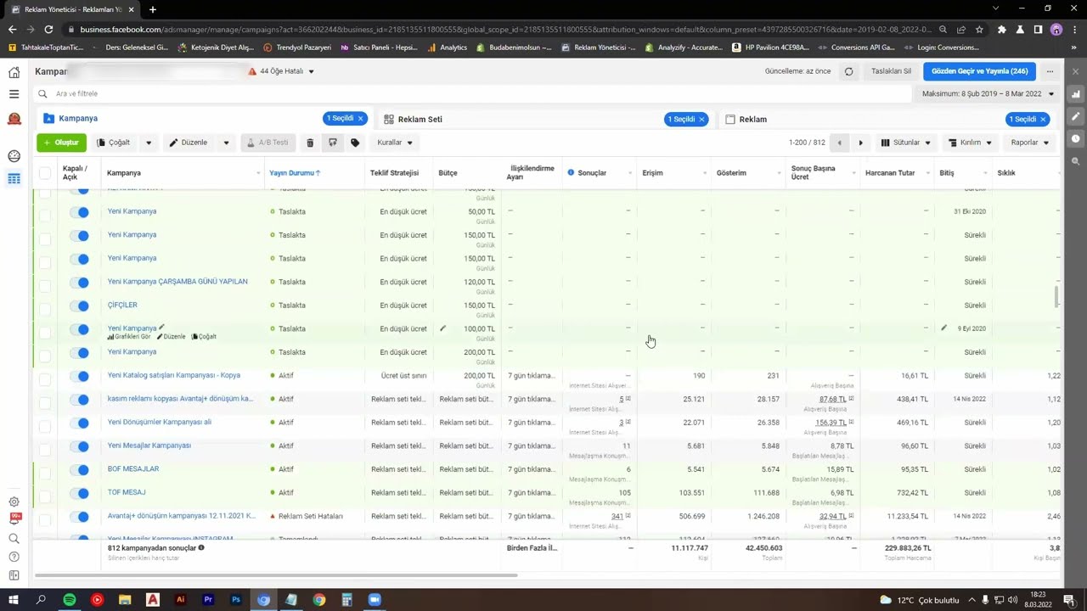Open the arrow next to Düzenle
This screenshot has height=611, width=1087.
click(x=226, y=143)
